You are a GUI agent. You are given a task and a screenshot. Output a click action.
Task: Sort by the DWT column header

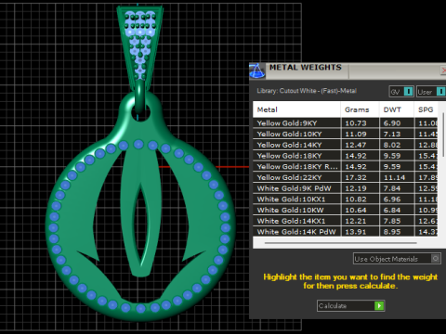click(397, 109)
